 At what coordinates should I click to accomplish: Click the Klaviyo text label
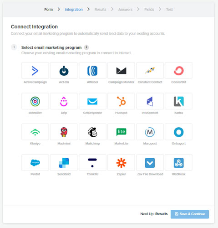(x=35, y=143)
